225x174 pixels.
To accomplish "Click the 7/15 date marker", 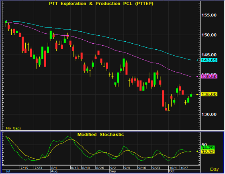I will click(x=24, y=168).
